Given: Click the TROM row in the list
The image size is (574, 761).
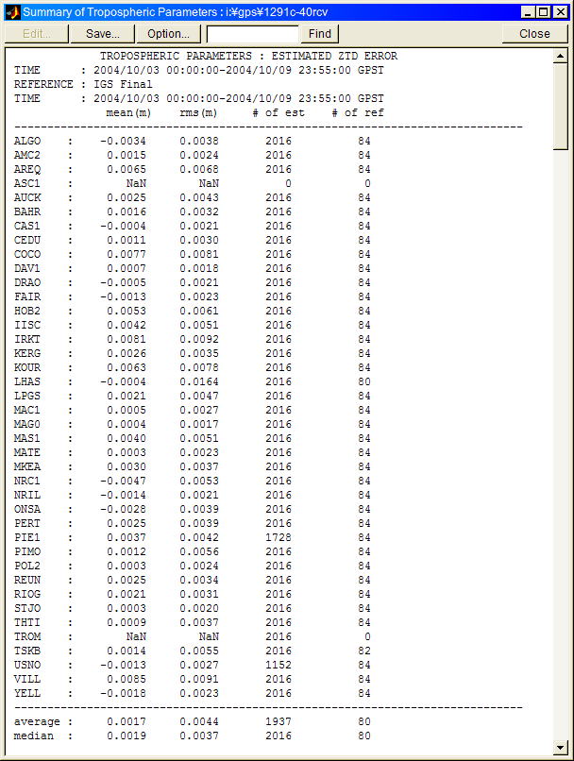Looking at the screenshot, I should (x=189, y=636).
